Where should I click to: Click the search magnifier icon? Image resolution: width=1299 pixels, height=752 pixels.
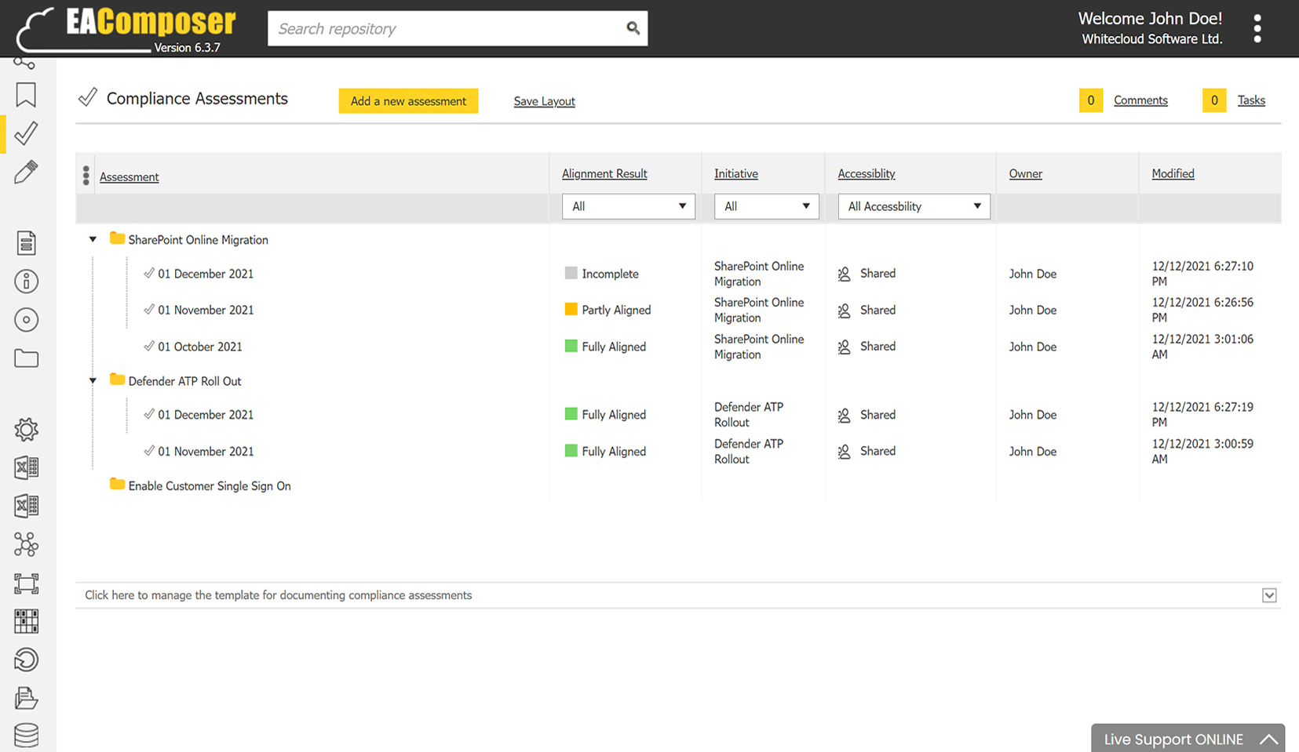(633, 28)
